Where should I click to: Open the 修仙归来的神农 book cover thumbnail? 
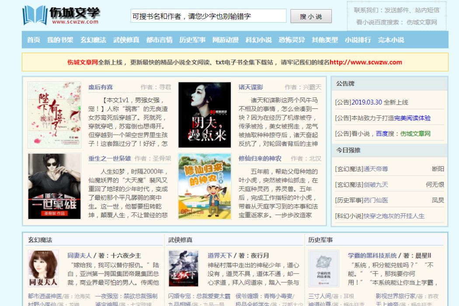[x=205, y=186]
